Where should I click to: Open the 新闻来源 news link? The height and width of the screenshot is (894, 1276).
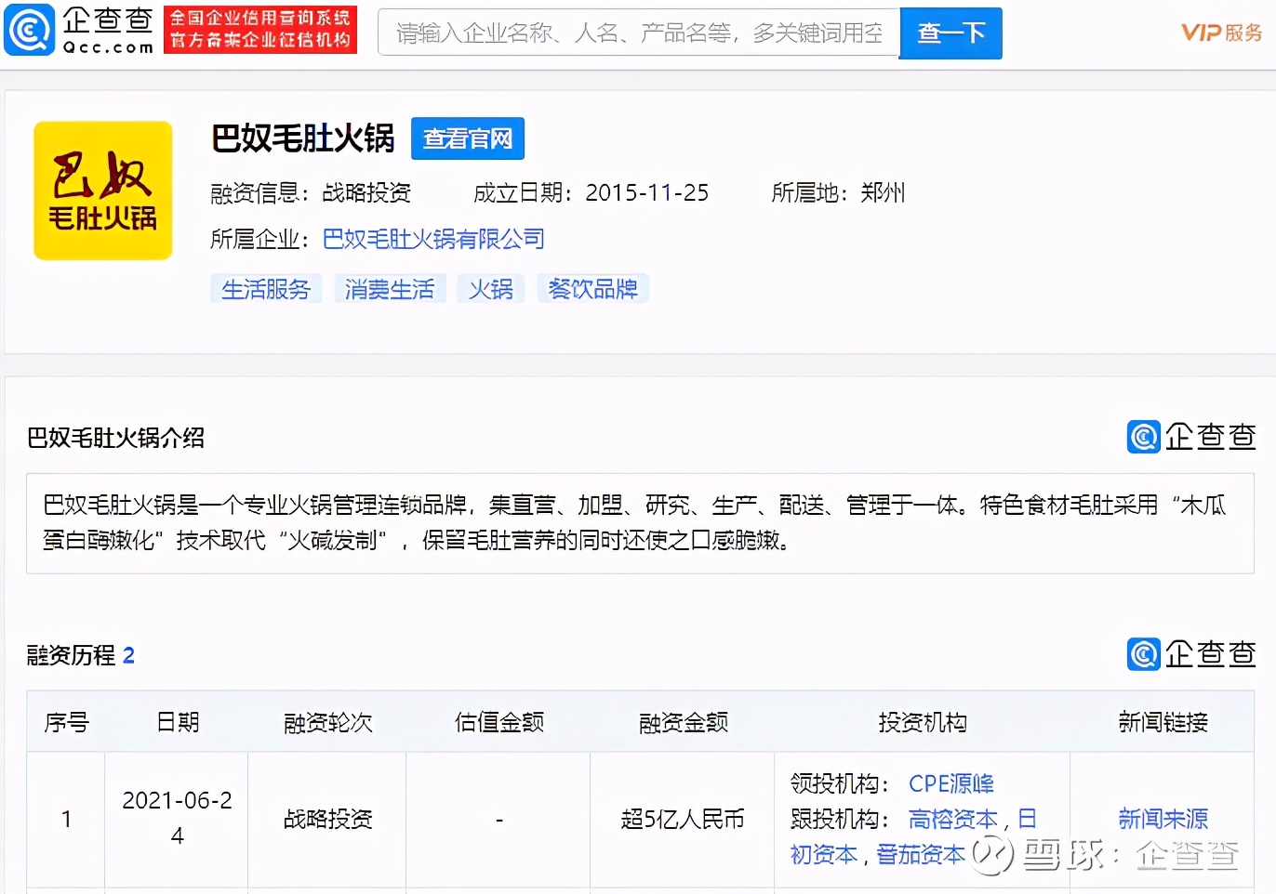pos(1163,819)
